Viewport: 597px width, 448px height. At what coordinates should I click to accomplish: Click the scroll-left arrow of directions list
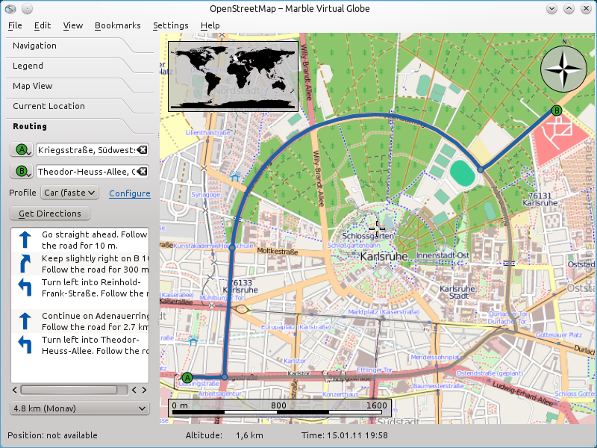pos(14,390)
